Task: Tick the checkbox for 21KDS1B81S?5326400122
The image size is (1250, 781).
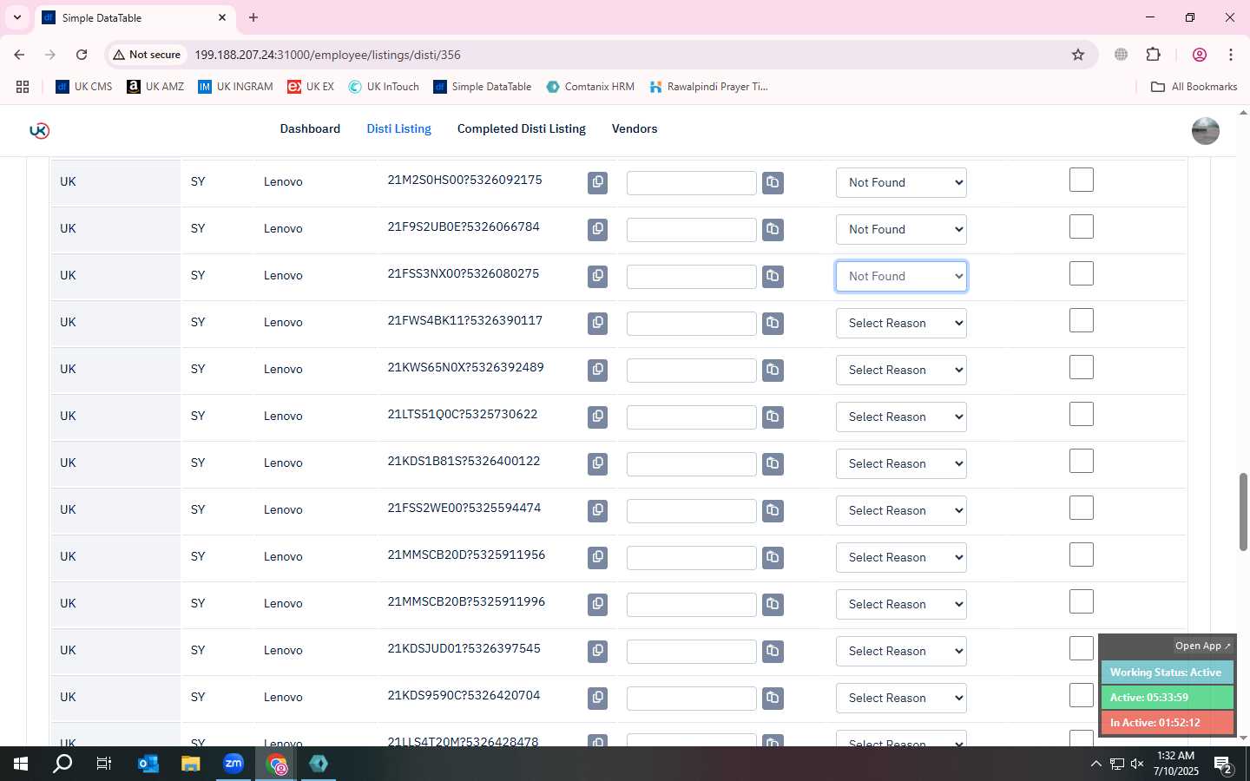Action: tap(1081, 461)
